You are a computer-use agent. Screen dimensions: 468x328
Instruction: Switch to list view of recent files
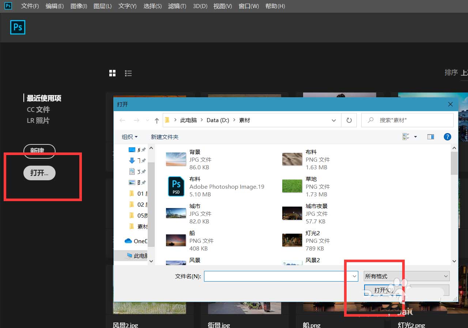coord(128,73)
